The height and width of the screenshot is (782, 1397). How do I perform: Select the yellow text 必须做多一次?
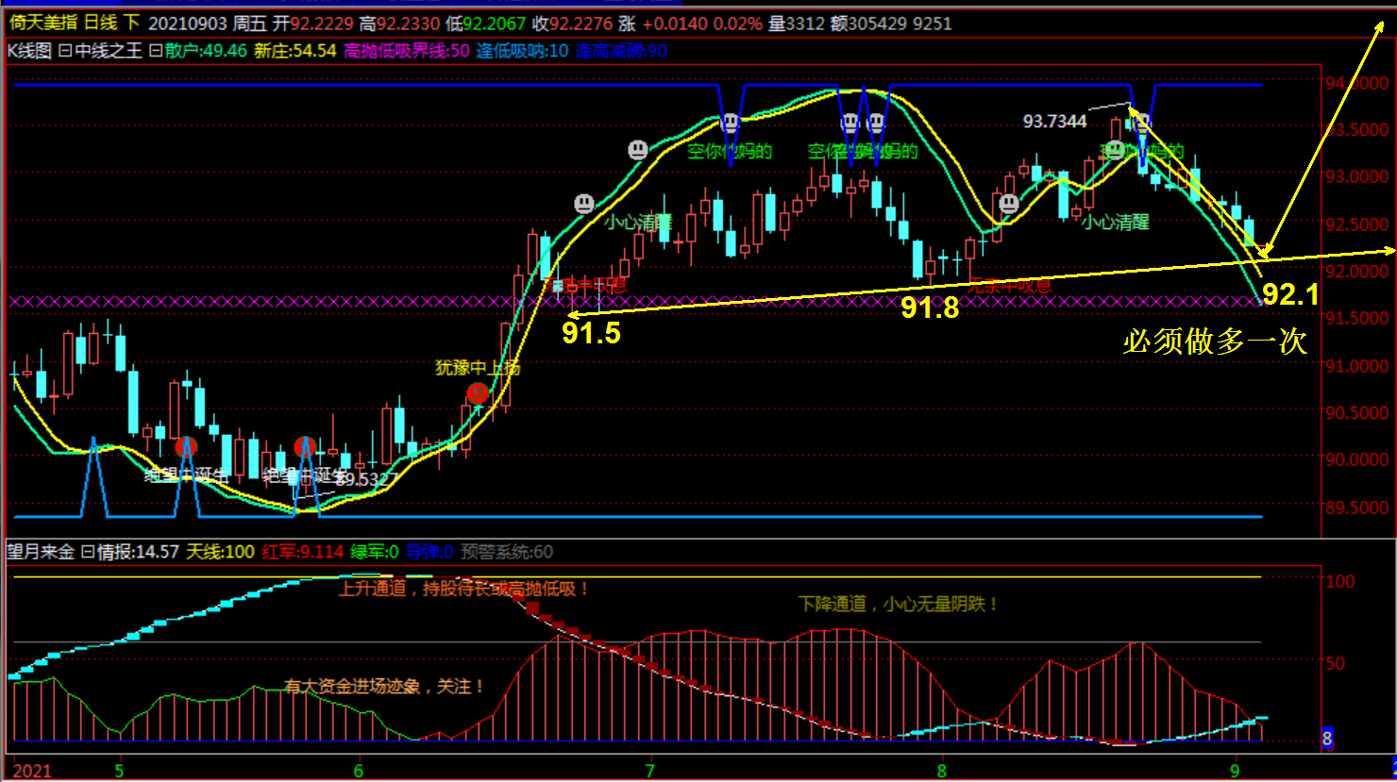[x=1214, y=341]
